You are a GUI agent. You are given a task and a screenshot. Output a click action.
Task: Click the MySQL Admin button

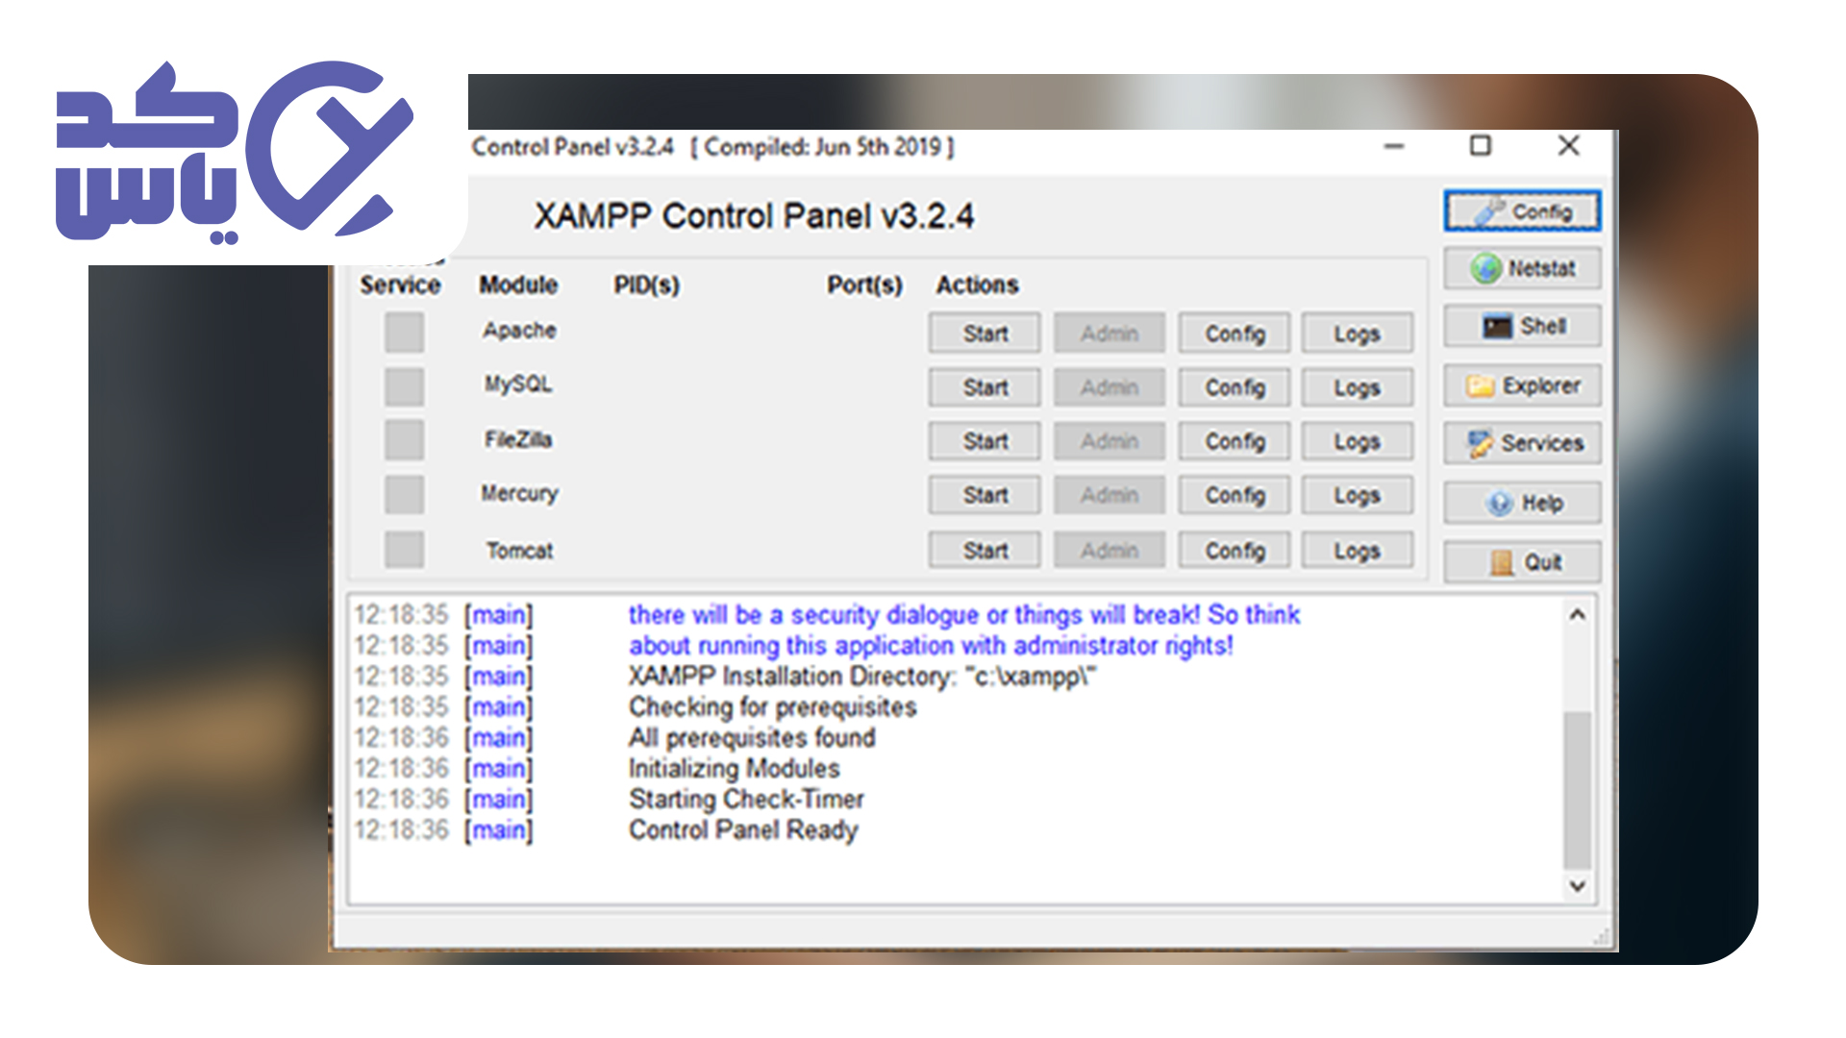tap(1110, 387)
